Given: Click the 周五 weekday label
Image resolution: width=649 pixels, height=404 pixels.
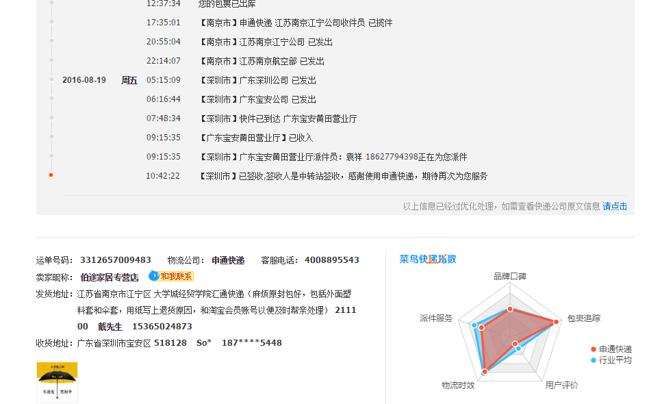Looking at the screenshot, I should (129, 80).
